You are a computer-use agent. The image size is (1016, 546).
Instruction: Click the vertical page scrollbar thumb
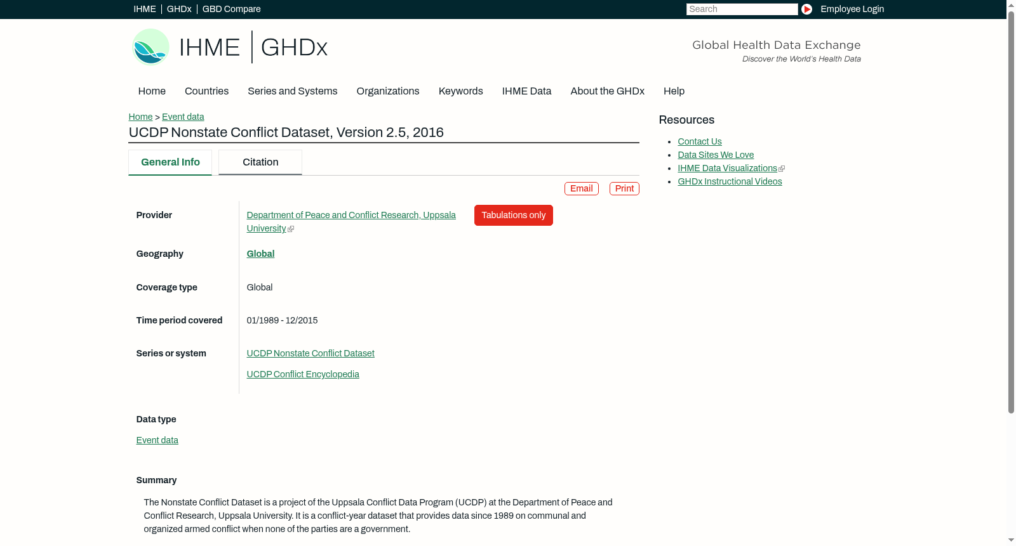click(1011, 212)
